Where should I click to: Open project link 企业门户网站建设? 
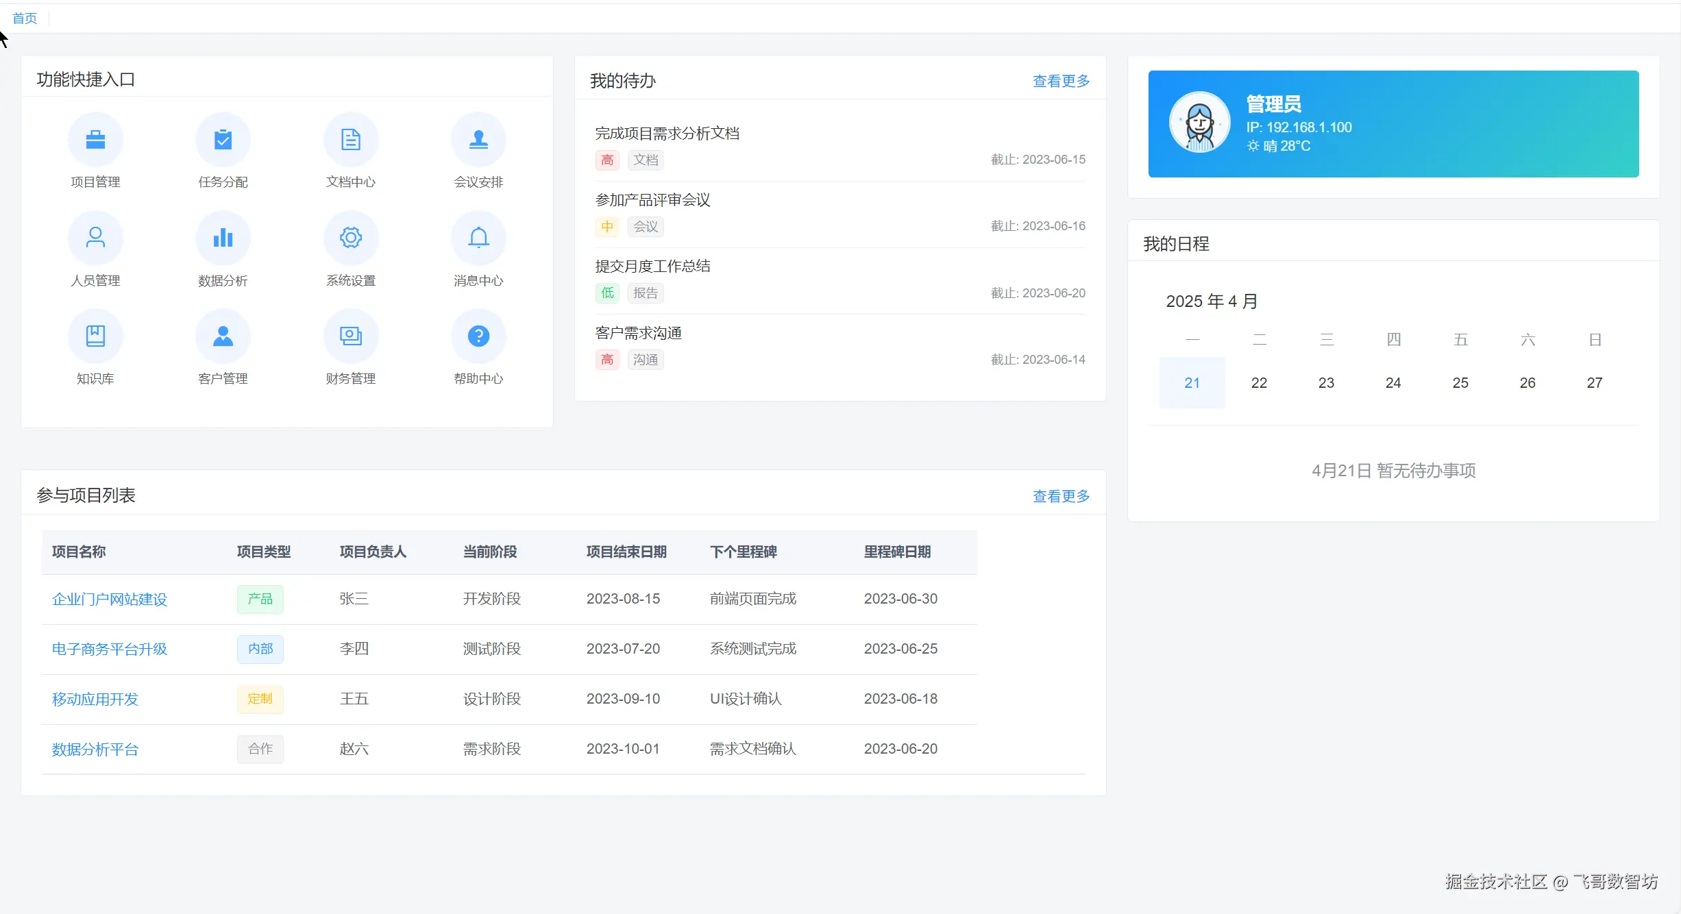[110, 600]
